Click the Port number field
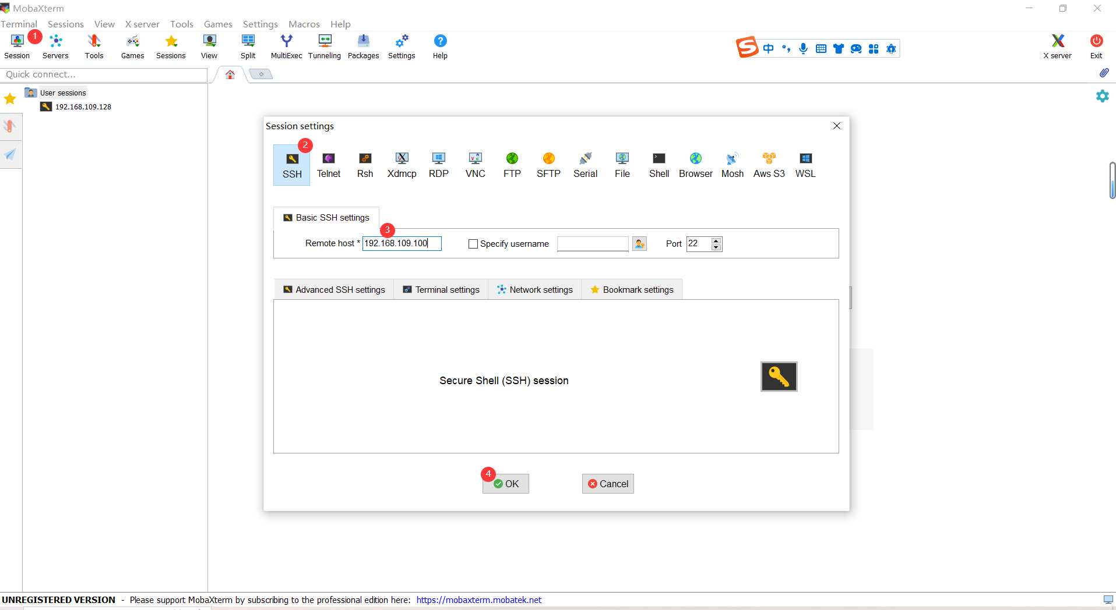The height and width of the screenshot is (610, 1116). [x=699, y=244]
